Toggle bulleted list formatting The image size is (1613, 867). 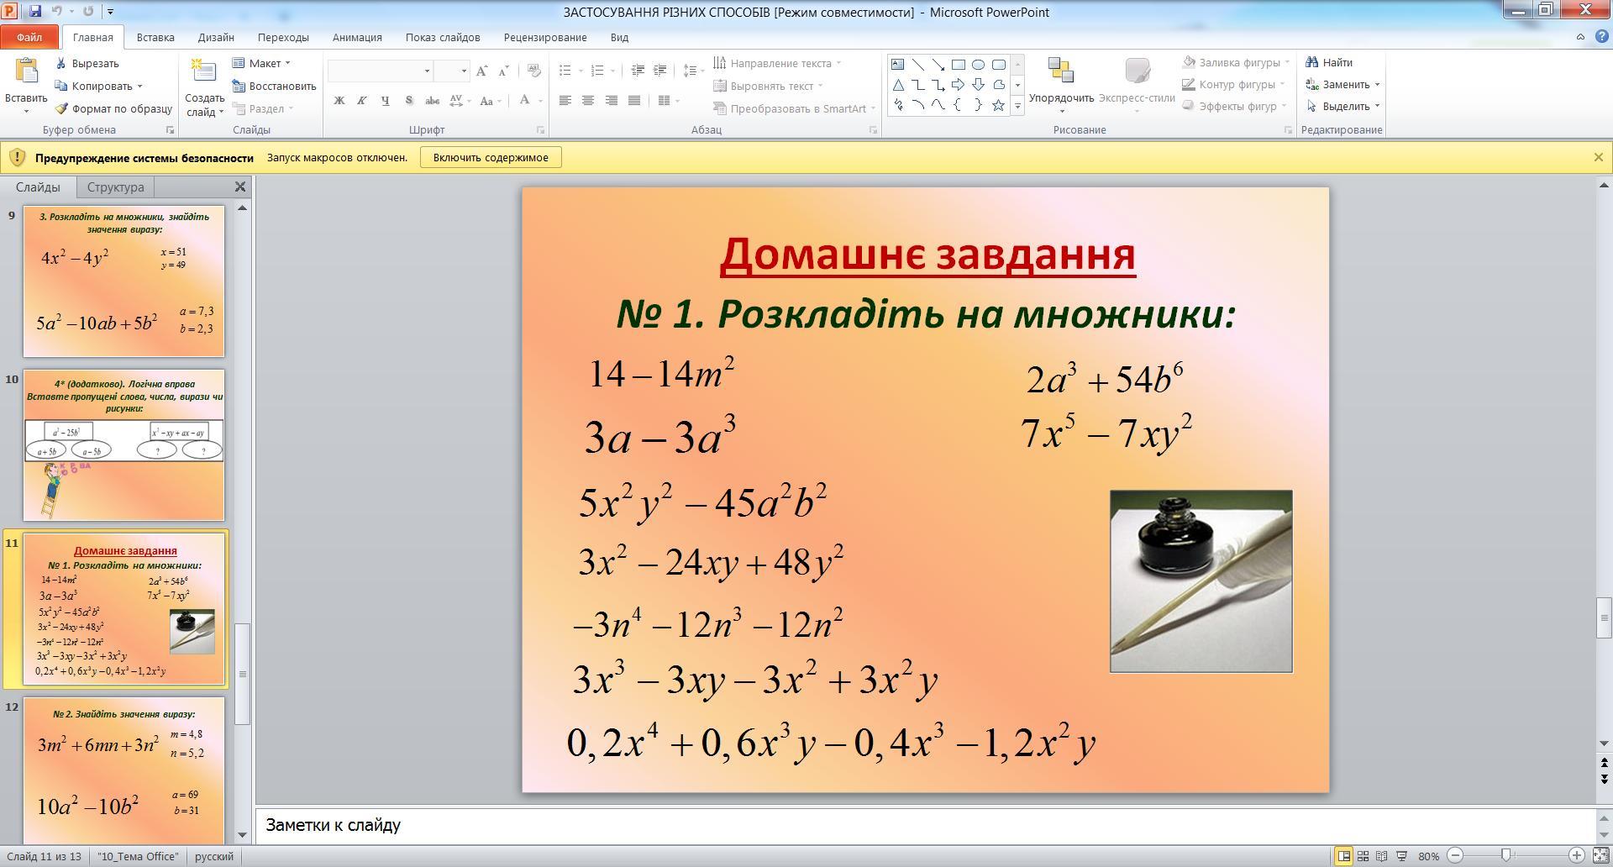coord(566,71)
